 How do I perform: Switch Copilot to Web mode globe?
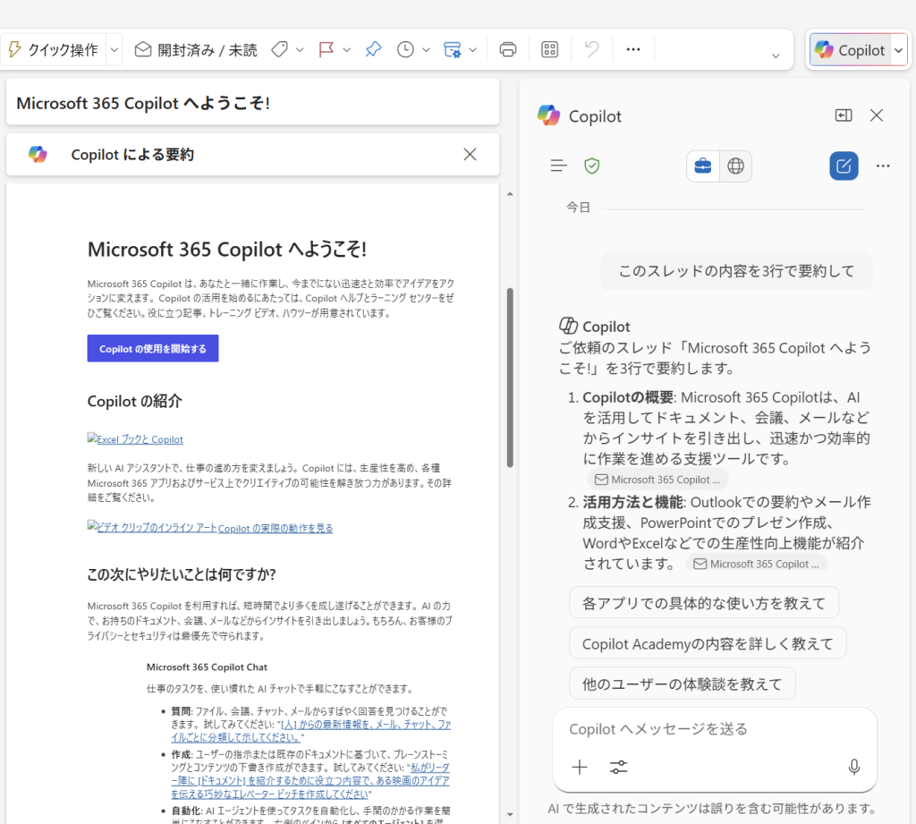(735, 166)
